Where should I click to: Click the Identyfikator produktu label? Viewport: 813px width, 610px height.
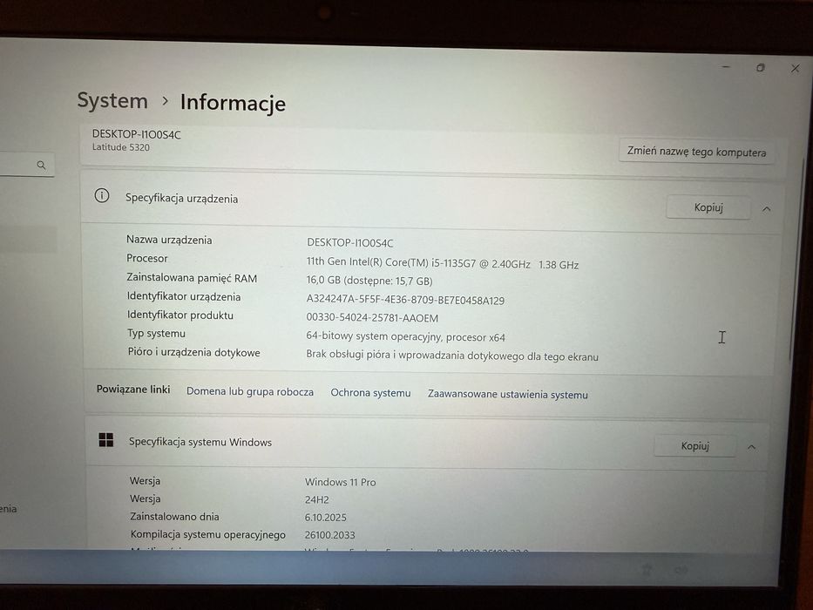click(x=180, y=315)
